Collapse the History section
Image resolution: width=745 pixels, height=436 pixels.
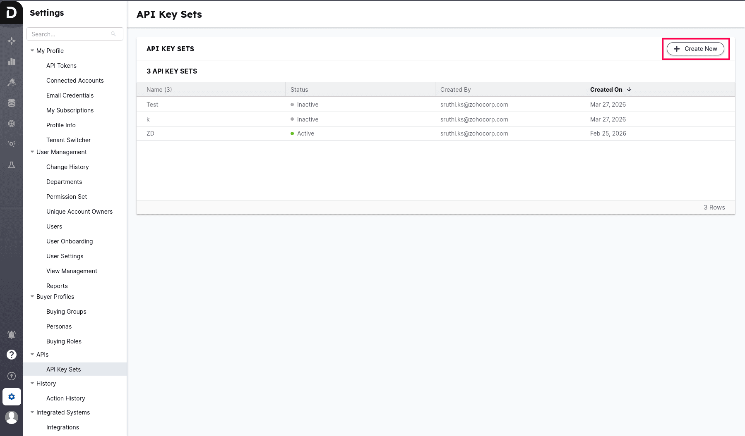point(32,383)
